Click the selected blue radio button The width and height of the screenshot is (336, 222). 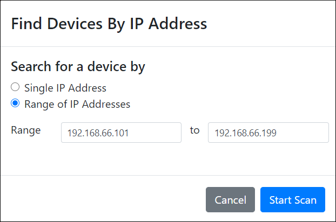pyautogui.click(x=15, y=103)
